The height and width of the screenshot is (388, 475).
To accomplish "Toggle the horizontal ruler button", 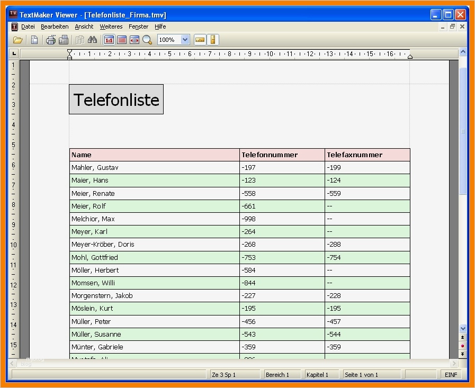I will pyautogui.click(x=200, y=40).
